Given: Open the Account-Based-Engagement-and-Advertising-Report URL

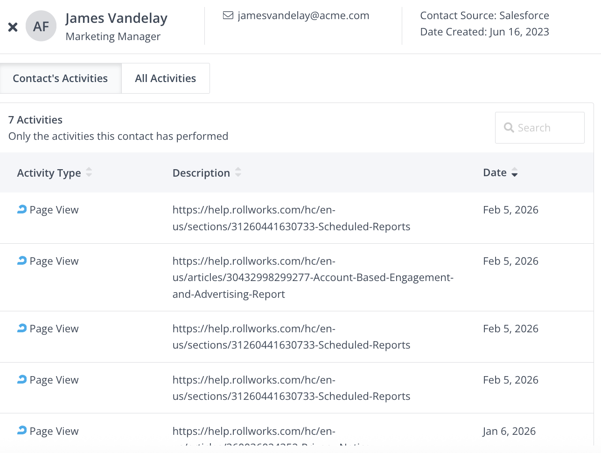Looking at the screenshot, I should [x=312, y=277].
